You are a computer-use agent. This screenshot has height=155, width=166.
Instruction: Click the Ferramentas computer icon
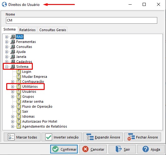coord(13,42)
